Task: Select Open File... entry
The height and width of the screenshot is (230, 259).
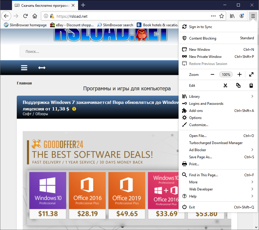Action: point(218,136)
